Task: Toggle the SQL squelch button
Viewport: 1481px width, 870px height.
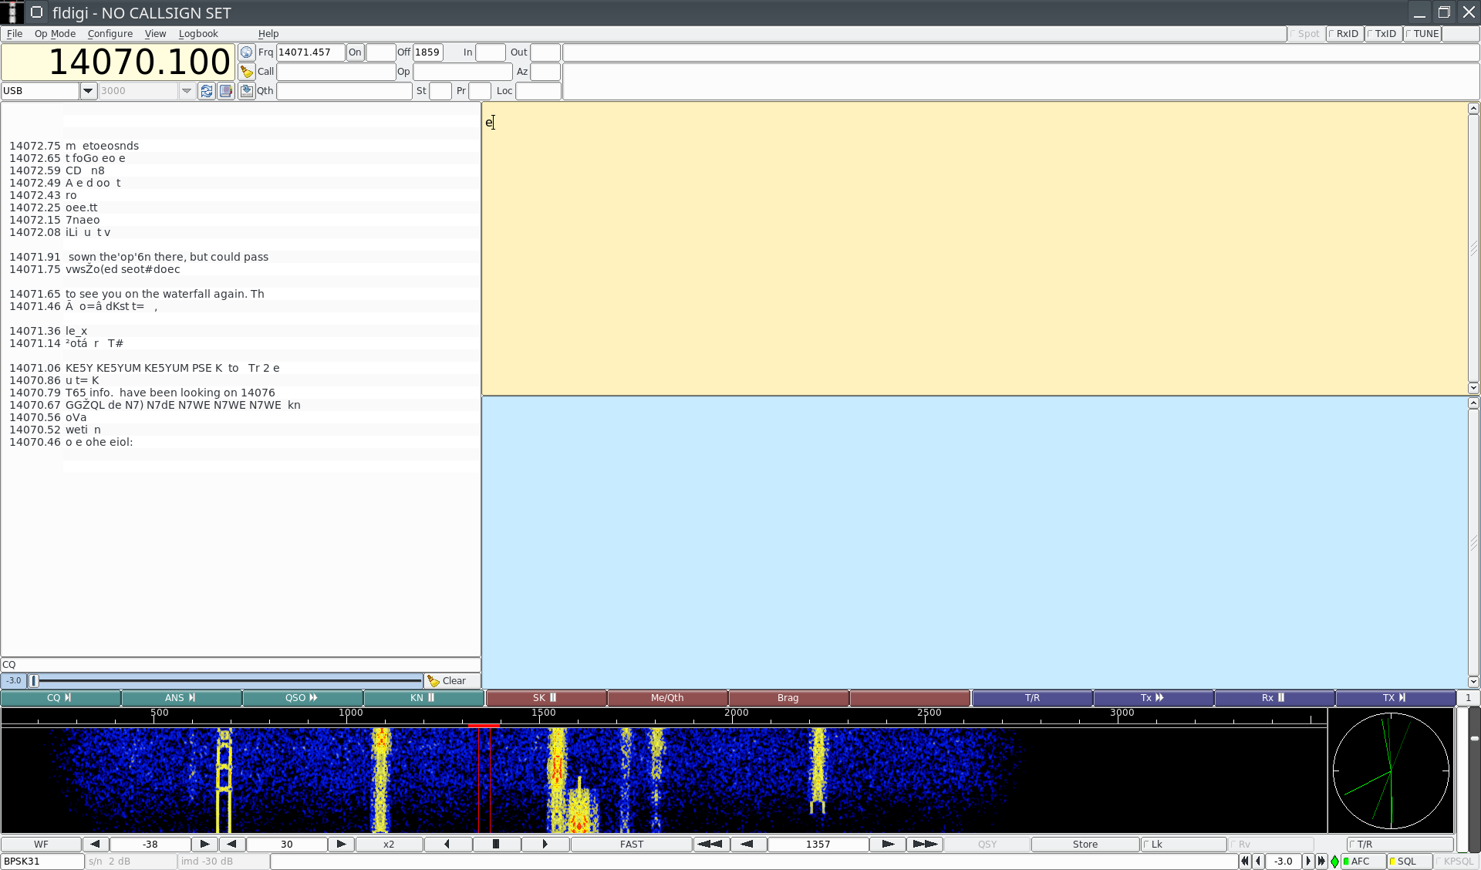Action: 1408,862
